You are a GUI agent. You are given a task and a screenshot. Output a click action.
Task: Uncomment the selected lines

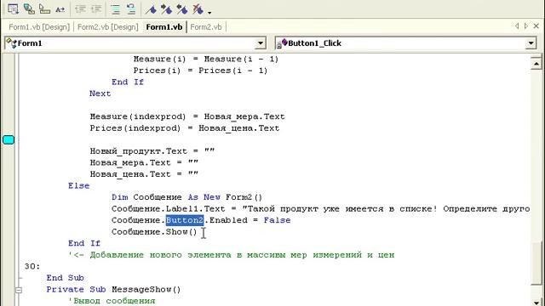[x=131, y=9]
